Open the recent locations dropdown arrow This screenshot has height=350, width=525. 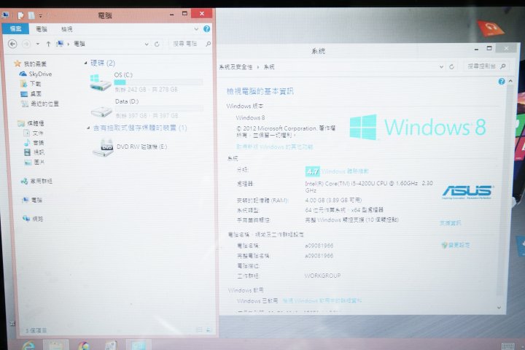coord(37,44)
